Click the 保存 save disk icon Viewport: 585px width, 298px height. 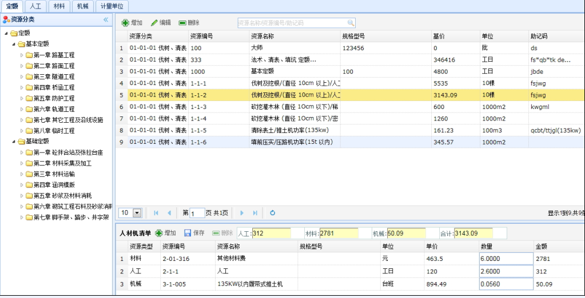coord(188,233)
